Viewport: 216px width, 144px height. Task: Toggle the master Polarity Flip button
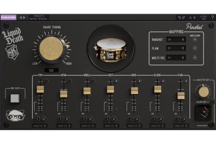coord(212,102)
